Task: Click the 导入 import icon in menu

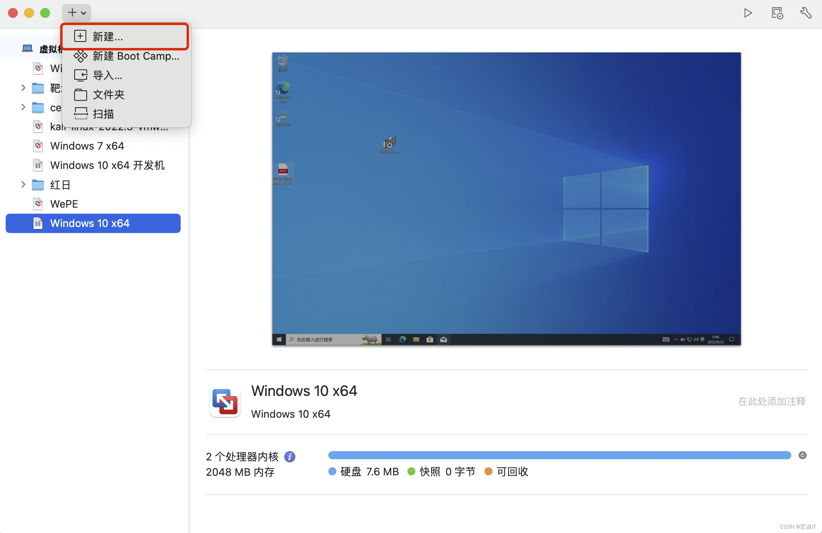Action: click(81, 75)
